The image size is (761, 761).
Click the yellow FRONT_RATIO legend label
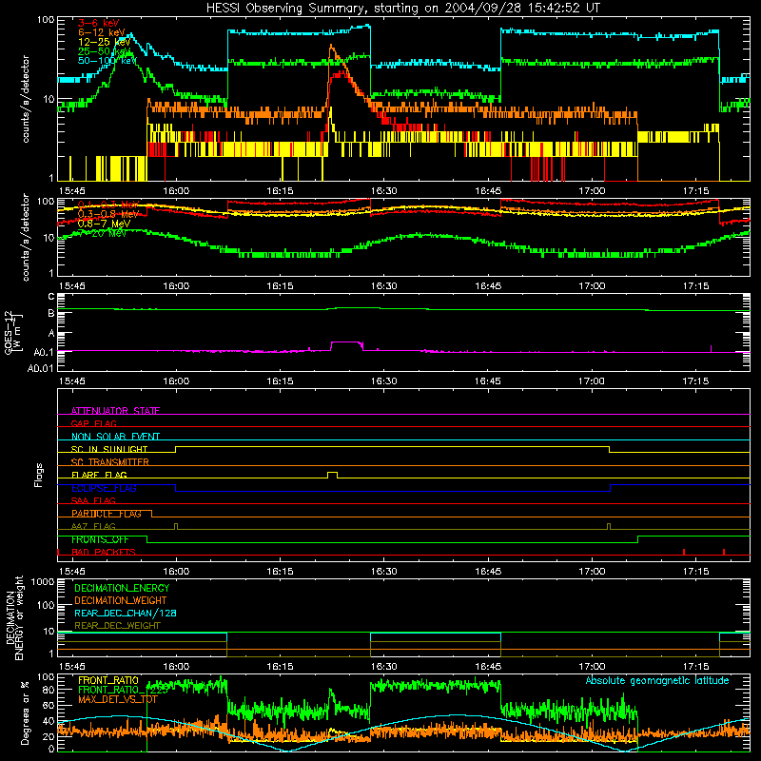click(x=108, y=680)
